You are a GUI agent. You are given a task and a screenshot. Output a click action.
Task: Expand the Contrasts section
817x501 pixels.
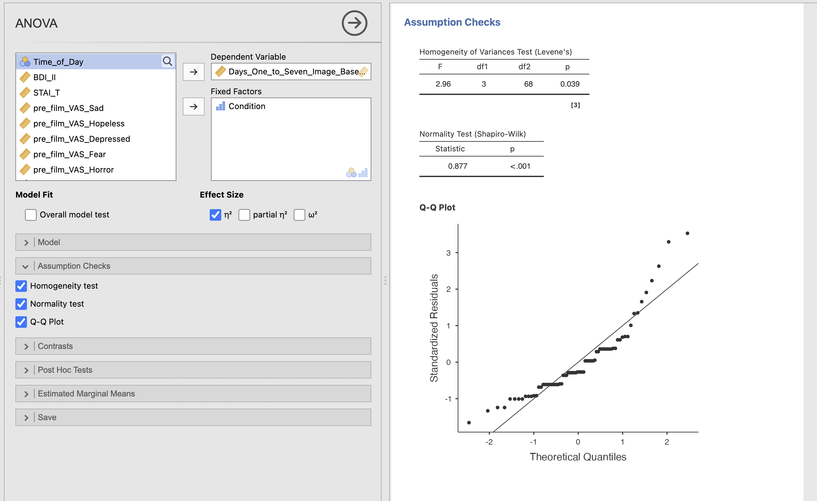point(193,346)
